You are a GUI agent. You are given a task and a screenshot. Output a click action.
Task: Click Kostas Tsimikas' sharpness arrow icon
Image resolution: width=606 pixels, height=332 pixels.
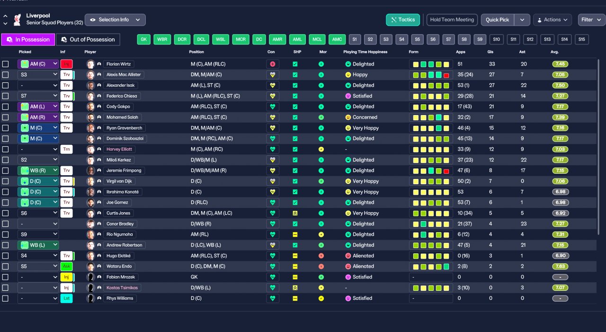295,287
